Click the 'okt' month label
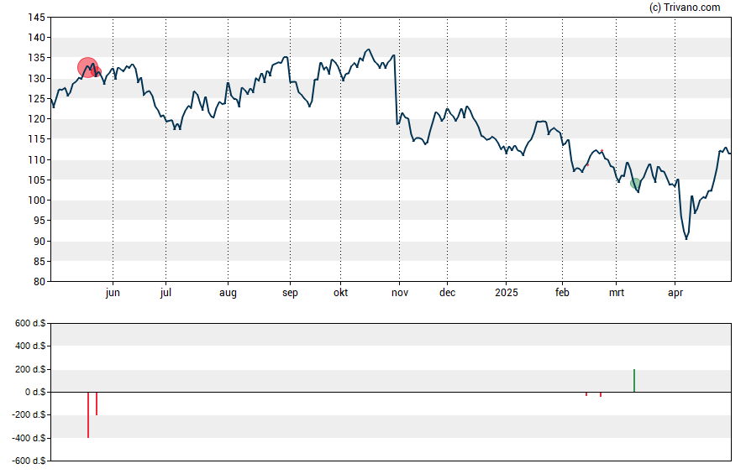Viewport: 746px width, 474px height. [340, 293]
